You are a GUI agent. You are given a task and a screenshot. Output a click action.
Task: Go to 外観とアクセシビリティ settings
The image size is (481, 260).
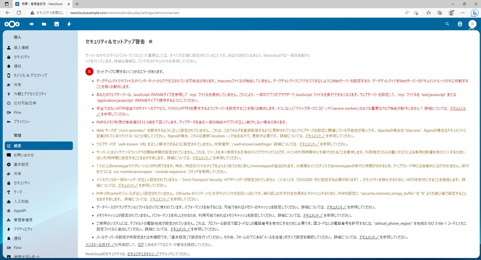click(30, 94)
